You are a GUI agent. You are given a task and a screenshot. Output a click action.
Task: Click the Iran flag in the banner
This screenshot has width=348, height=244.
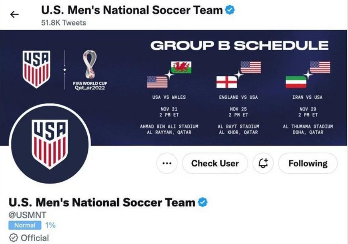coord(296,82)
